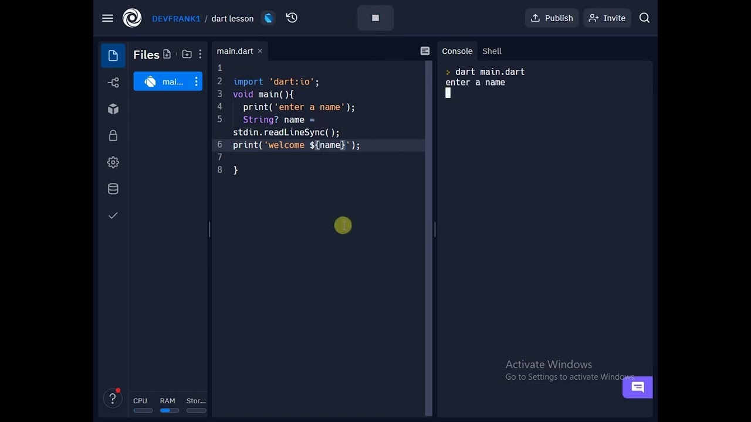Image resolution: width=751 pixels, height=422 pixels.
Task: Open the Version control sidebar icon
Action: pos(113,83)
